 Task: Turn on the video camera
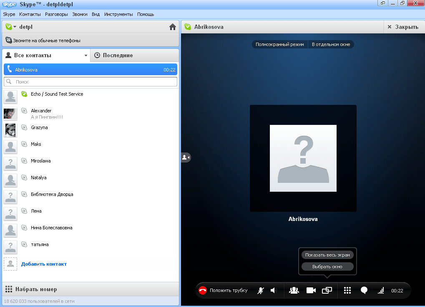coord(311,291)
